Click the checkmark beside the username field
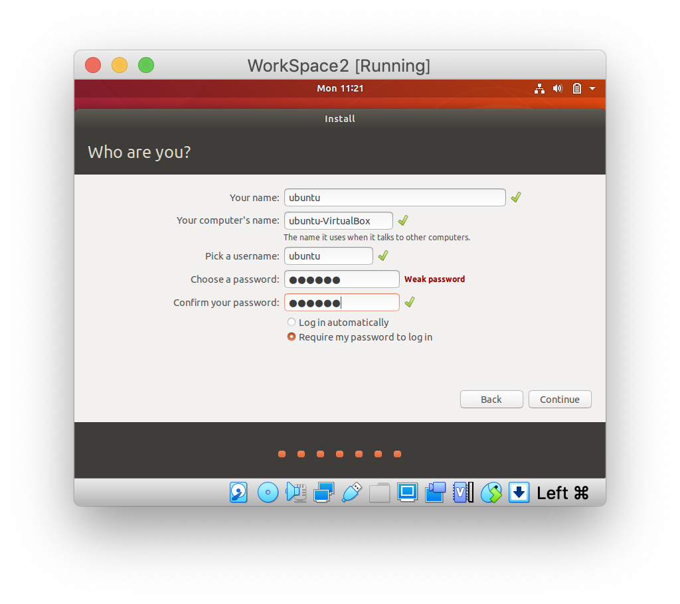 [383, 256]
